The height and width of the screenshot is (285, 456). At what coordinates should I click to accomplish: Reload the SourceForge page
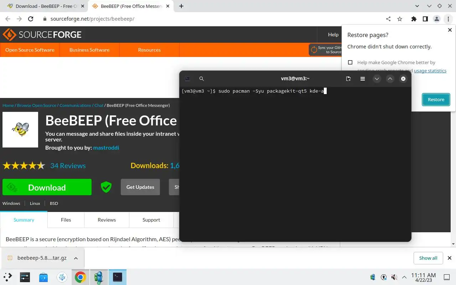click(31, 19)
